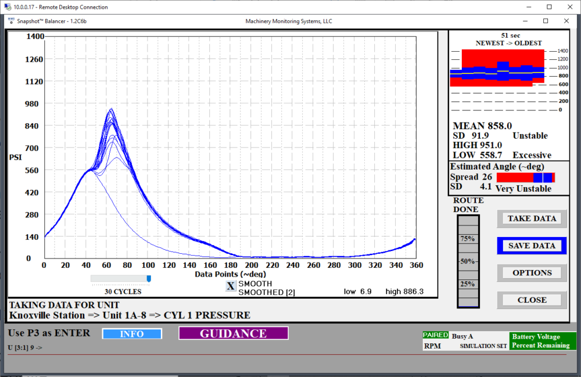The width and height of the screenshot is (581, 377).
Task: Open the purple GUIDANCE button
Action: (233, 333)
